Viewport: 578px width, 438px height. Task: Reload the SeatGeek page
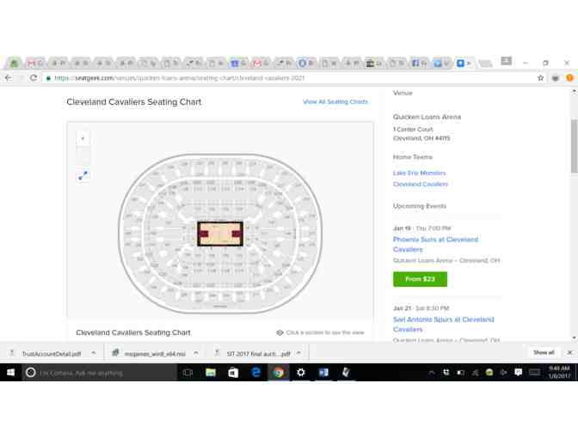[34, 77]
